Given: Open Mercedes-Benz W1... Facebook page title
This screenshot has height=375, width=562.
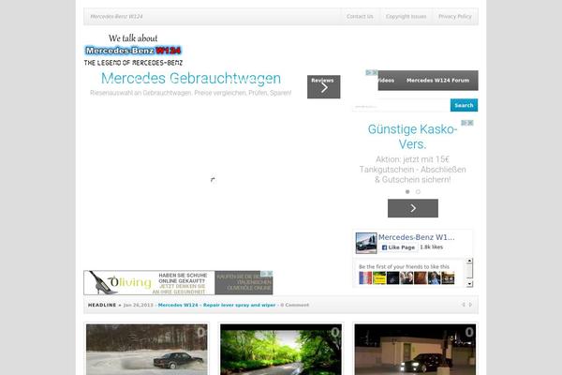Looking at the screenshot, I should pos(417,237).
